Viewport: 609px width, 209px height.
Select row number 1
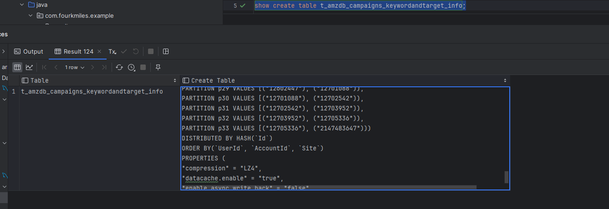point(14,91)
